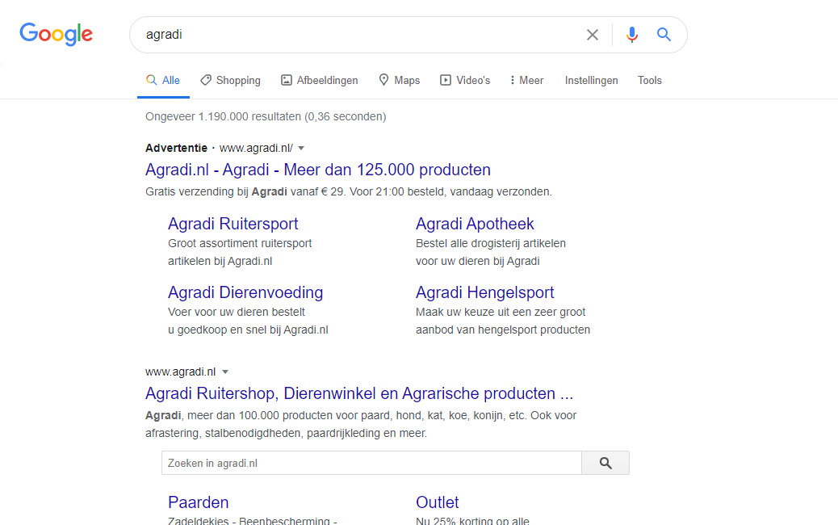Viewport: 838px width, 525px height.
Task: Click the 'Advertentie' label
Action: tap(176, 148)
